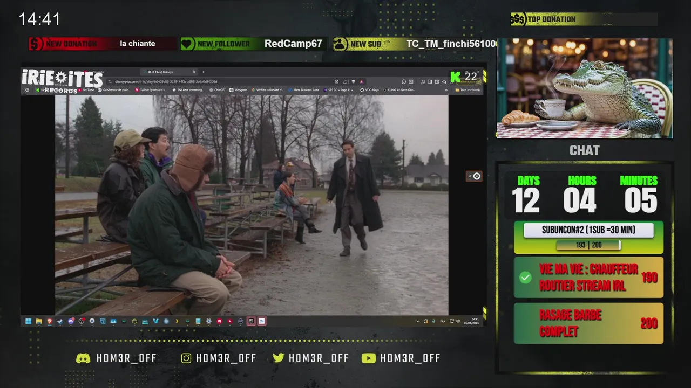Screen dimensions: 691x388
Task: Open the SBS 3D bookmark
Action: coord(340,90)
